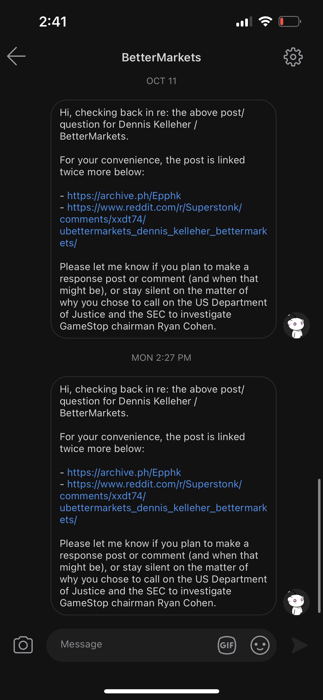The height and width of the screenshot is (700, 323).
Task: Open the camera to attach photo
Action: click(23, 645)
